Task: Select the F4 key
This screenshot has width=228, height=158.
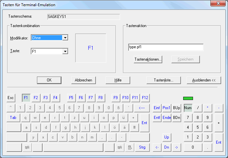Action: pos(55,98)
